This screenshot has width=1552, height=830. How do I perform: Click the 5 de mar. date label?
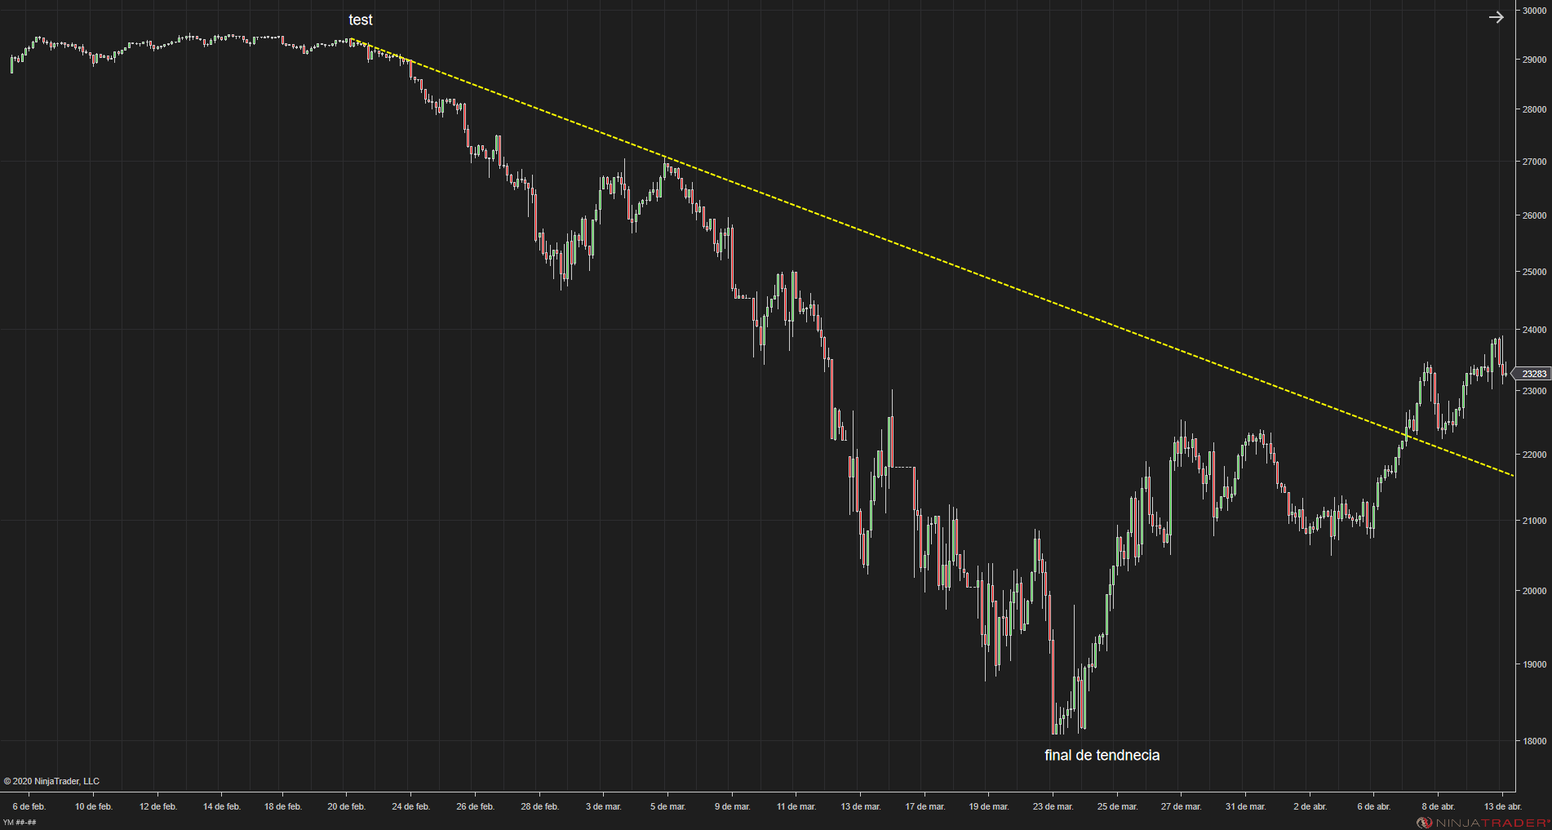(x=667, y=806)
